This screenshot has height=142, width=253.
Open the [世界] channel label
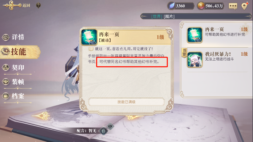click(157, 17)
